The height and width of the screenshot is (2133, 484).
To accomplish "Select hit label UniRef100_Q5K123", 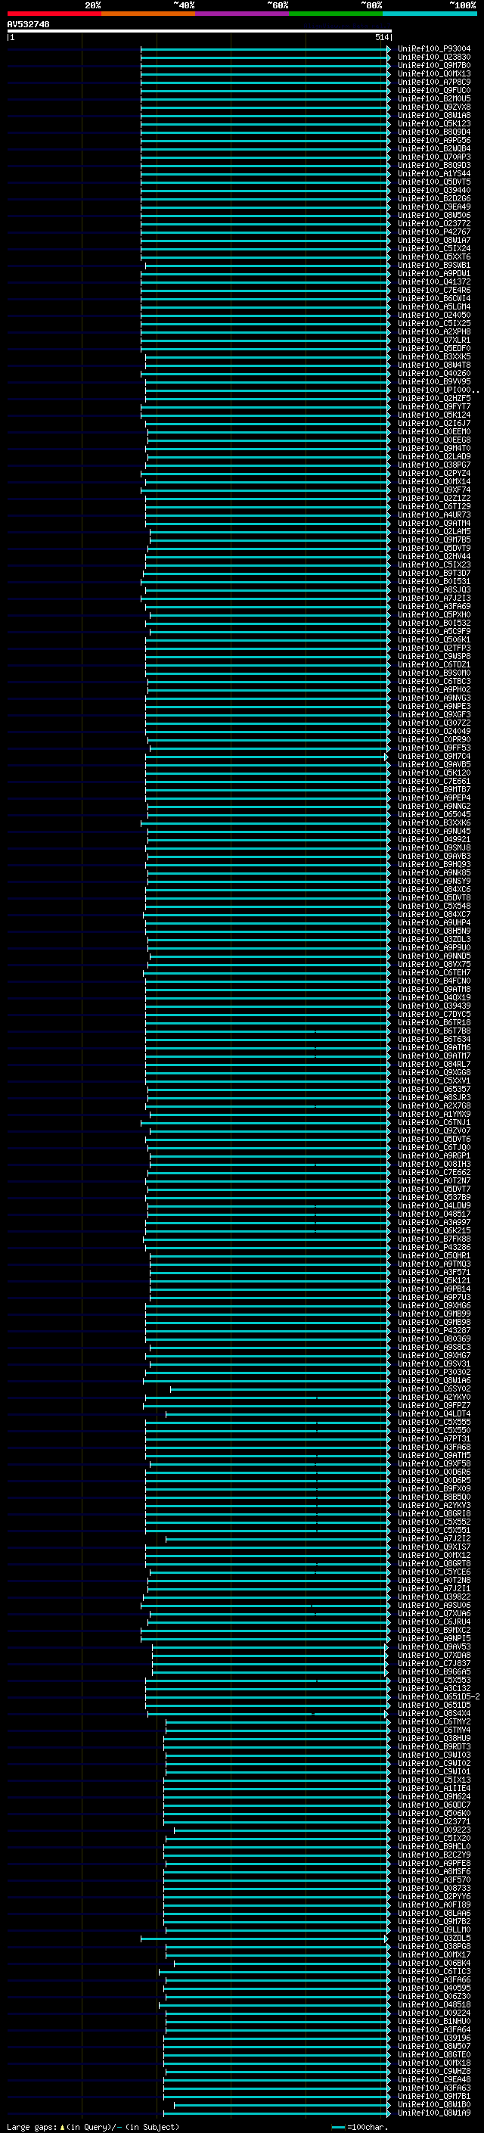I will pyautogui.click(x=433, y=123).
